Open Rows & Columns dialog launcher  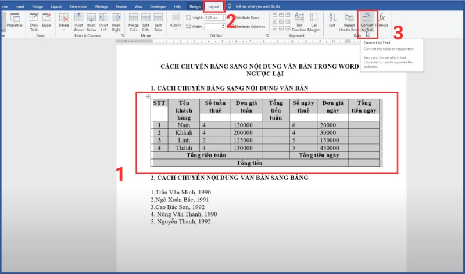pos(122,35)
